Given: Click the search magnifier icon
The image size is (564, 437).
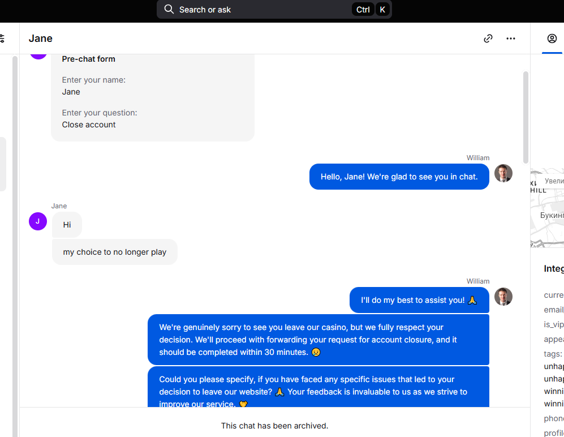Looking at the screenshot, I should click(169, 10).
